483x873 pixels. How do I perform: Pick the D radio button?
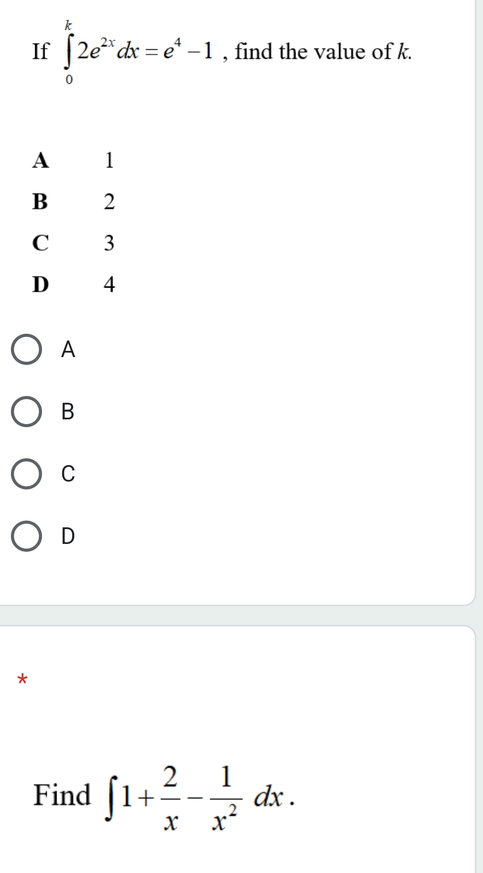[26, 536]
